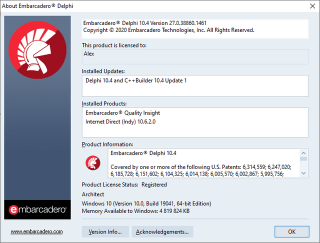Select the Delphi 10.4 Update 1 entry

(x=136, y=80)
